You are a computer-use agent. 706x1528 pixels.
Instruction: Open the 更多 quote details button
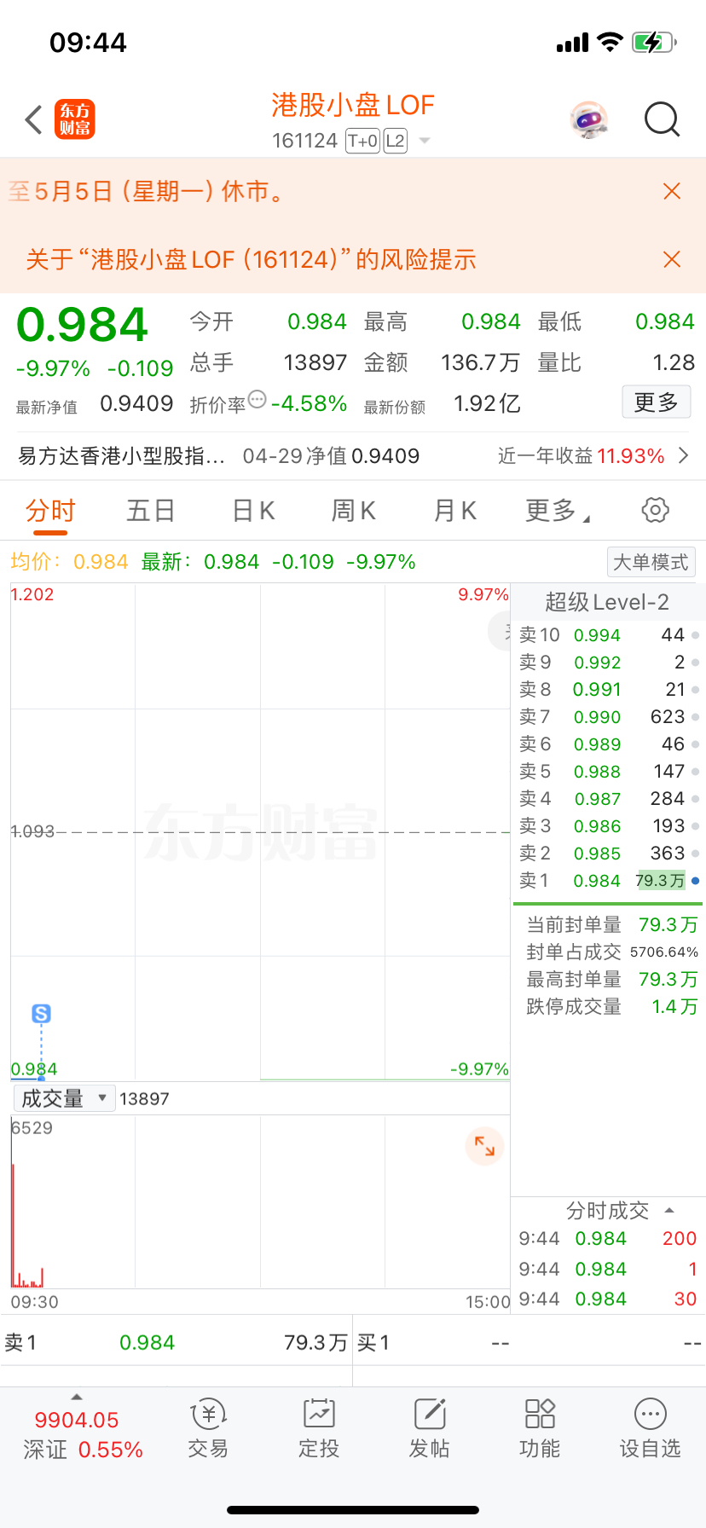point(656,402)
